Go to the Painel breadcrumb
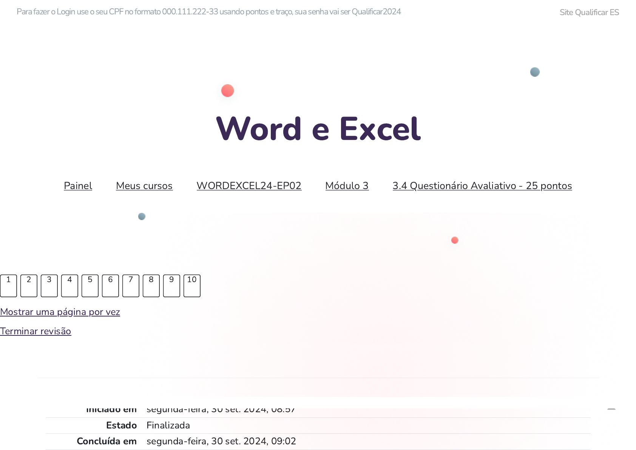The width and height of the screenshot is (636, 450). pyautogui.click(x=78, y=186)
